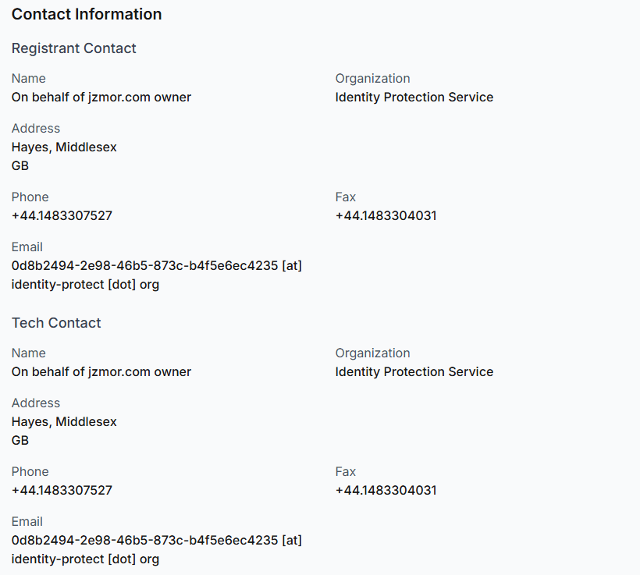Click tech contact phone number

62,490
